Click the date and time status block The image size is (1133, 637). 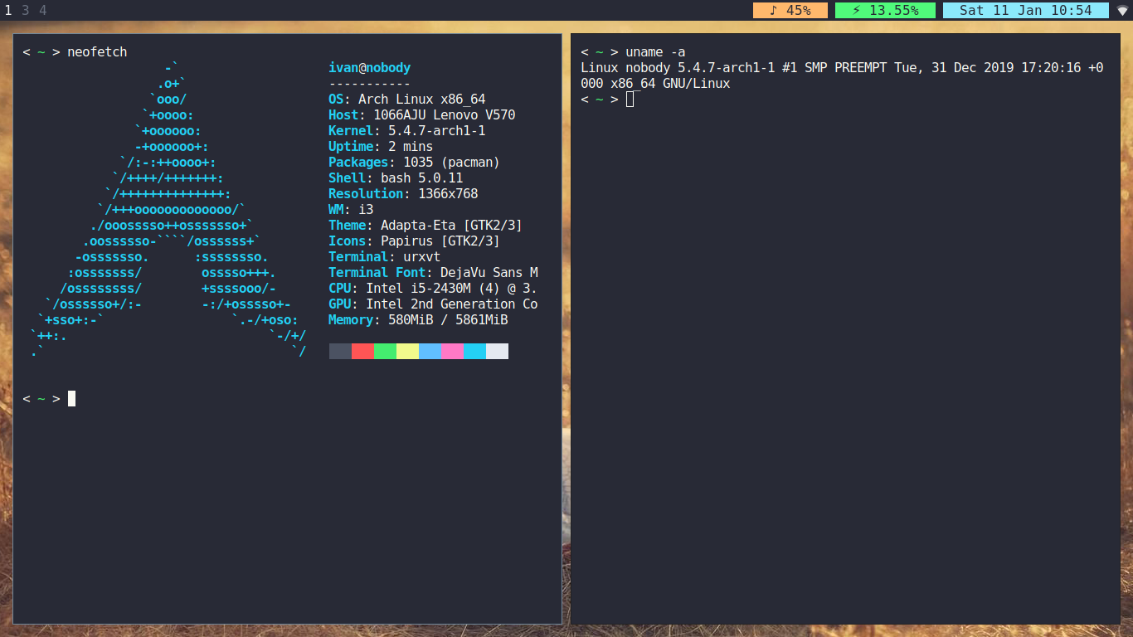pyautogui.click(x=1026, y=10)
